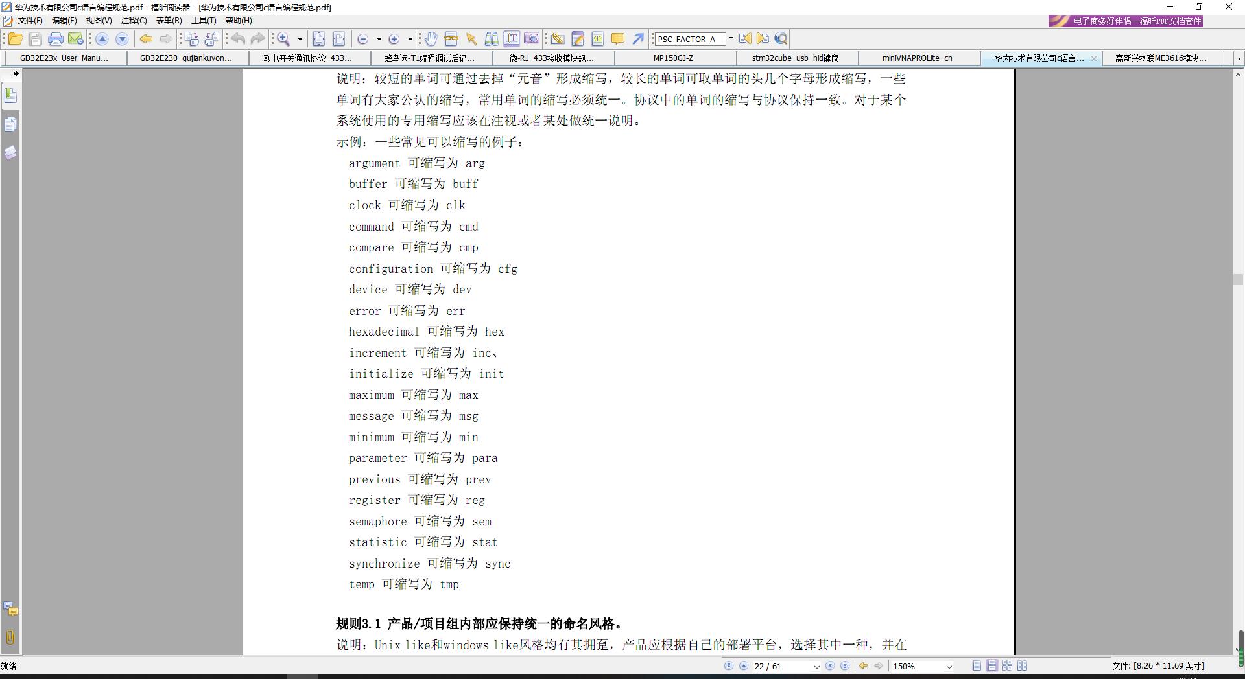Click the Note comment icon
Viewport: 1245px width, 679px height.
(x=617, y=39)
